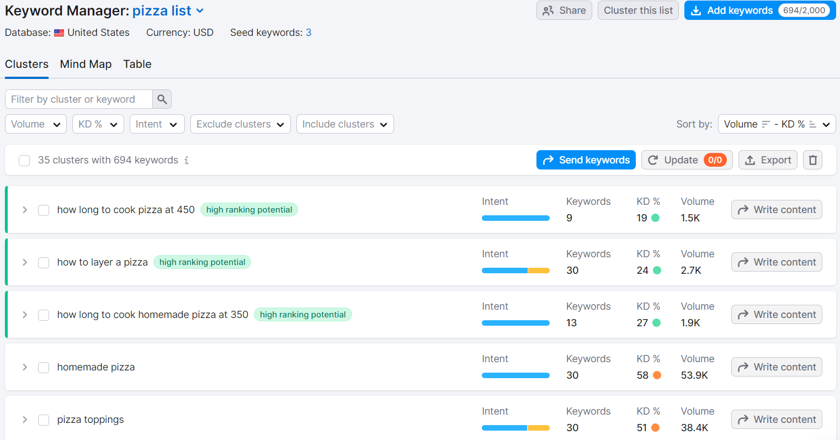The height and width of the screenshot is (440, 840).
Task: Check the 'homemade pizza' cluster
Action: pos(44,367)
